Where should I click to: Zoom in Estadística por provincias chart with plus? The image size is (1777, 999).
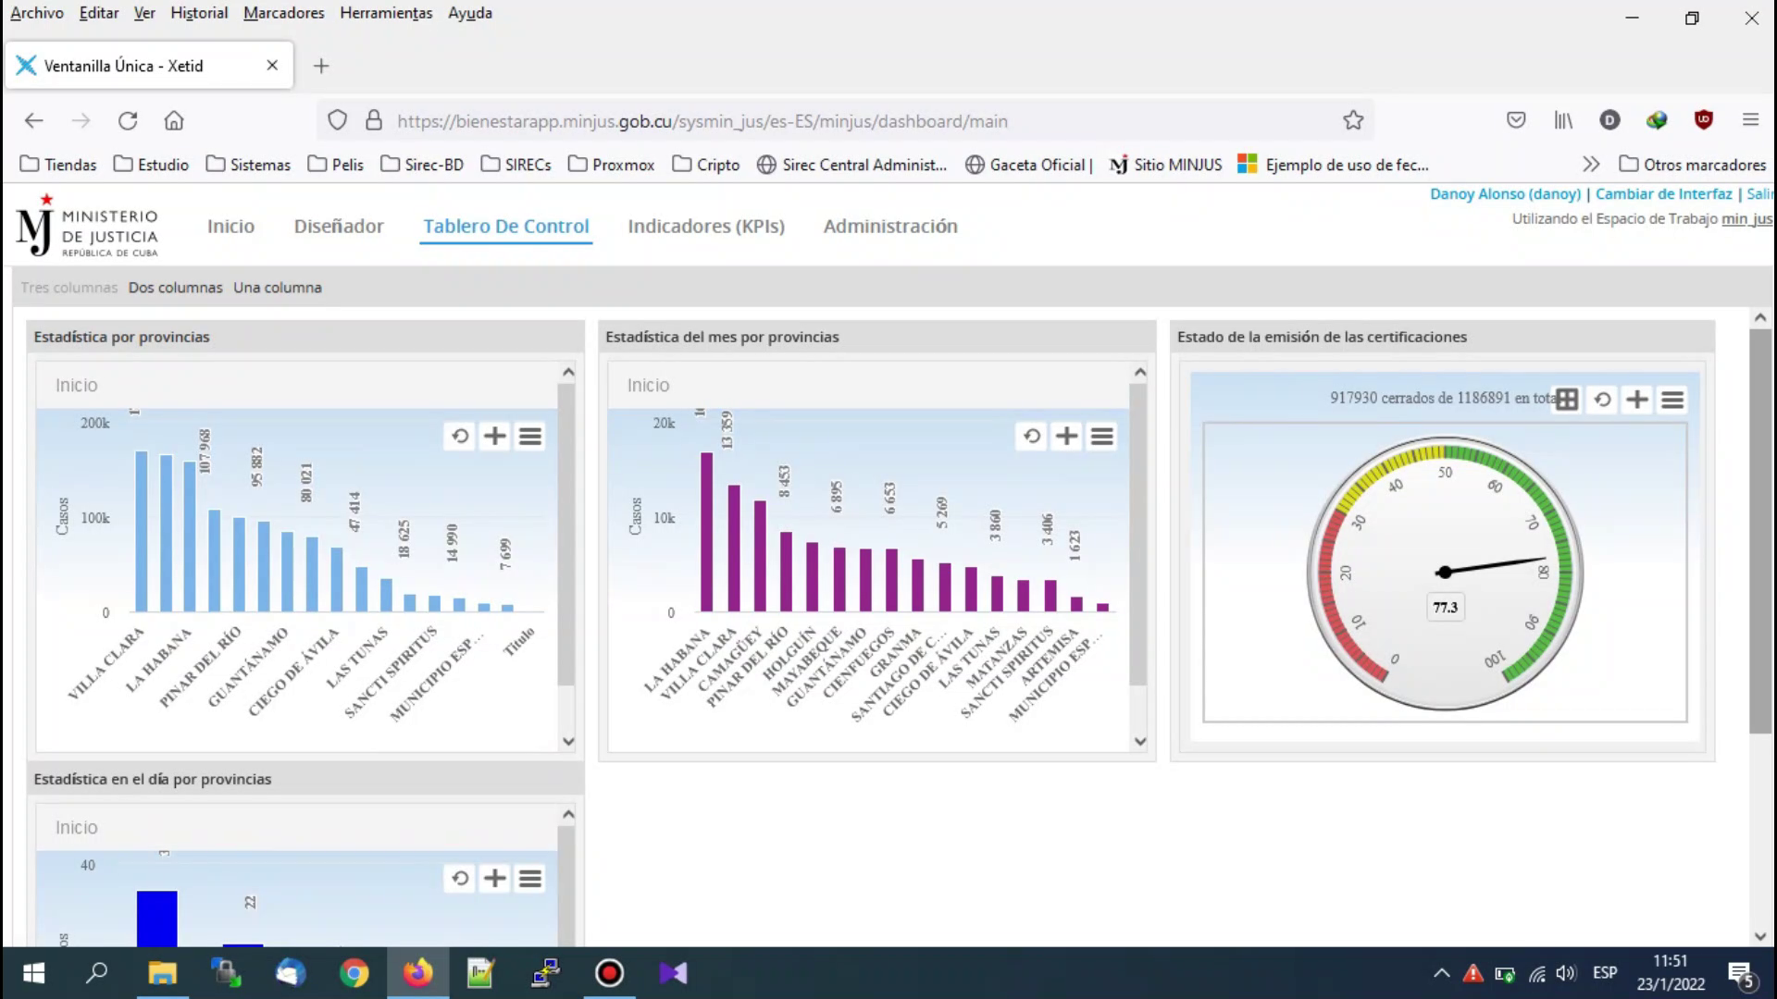495,436
